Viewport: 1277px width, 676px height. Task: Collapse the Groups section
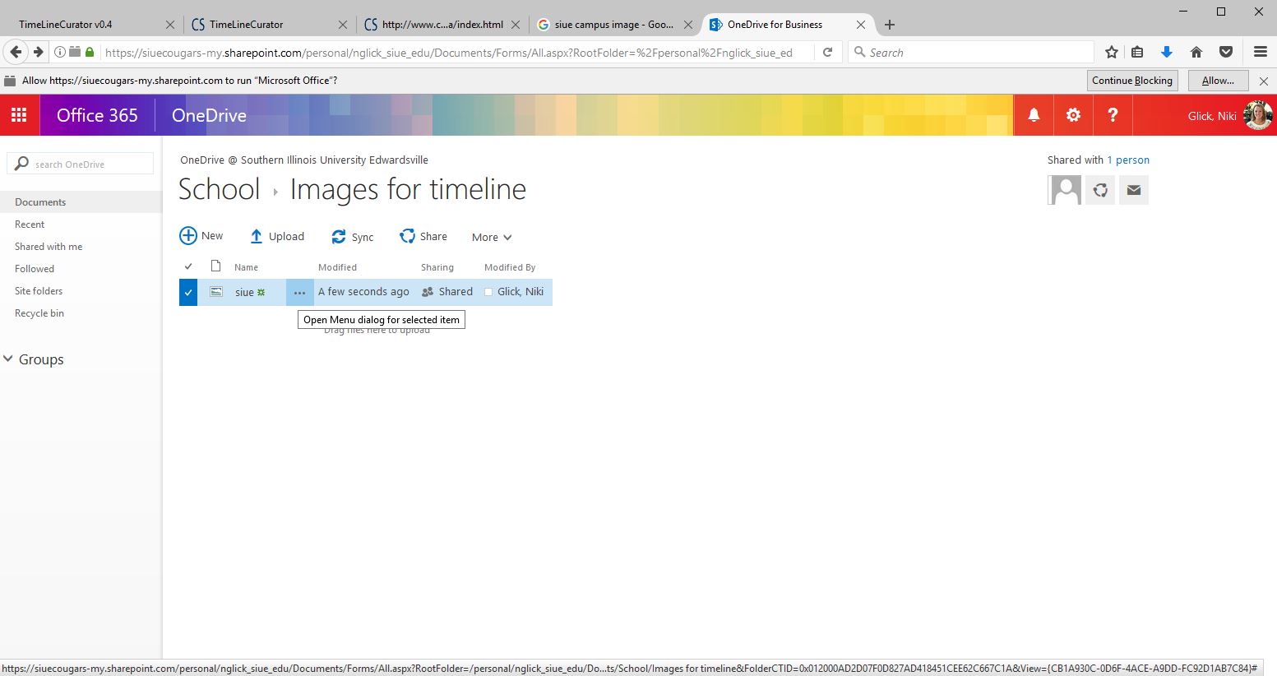[9, 359]
